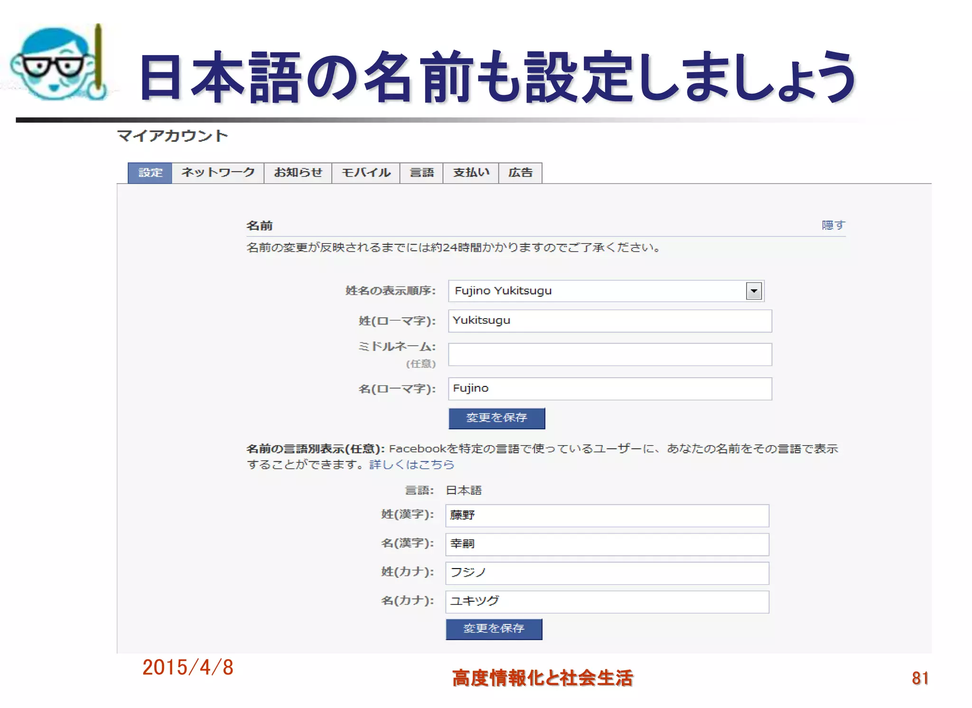Focus the empty ミドルネーム input field

(x=610, y=354)
